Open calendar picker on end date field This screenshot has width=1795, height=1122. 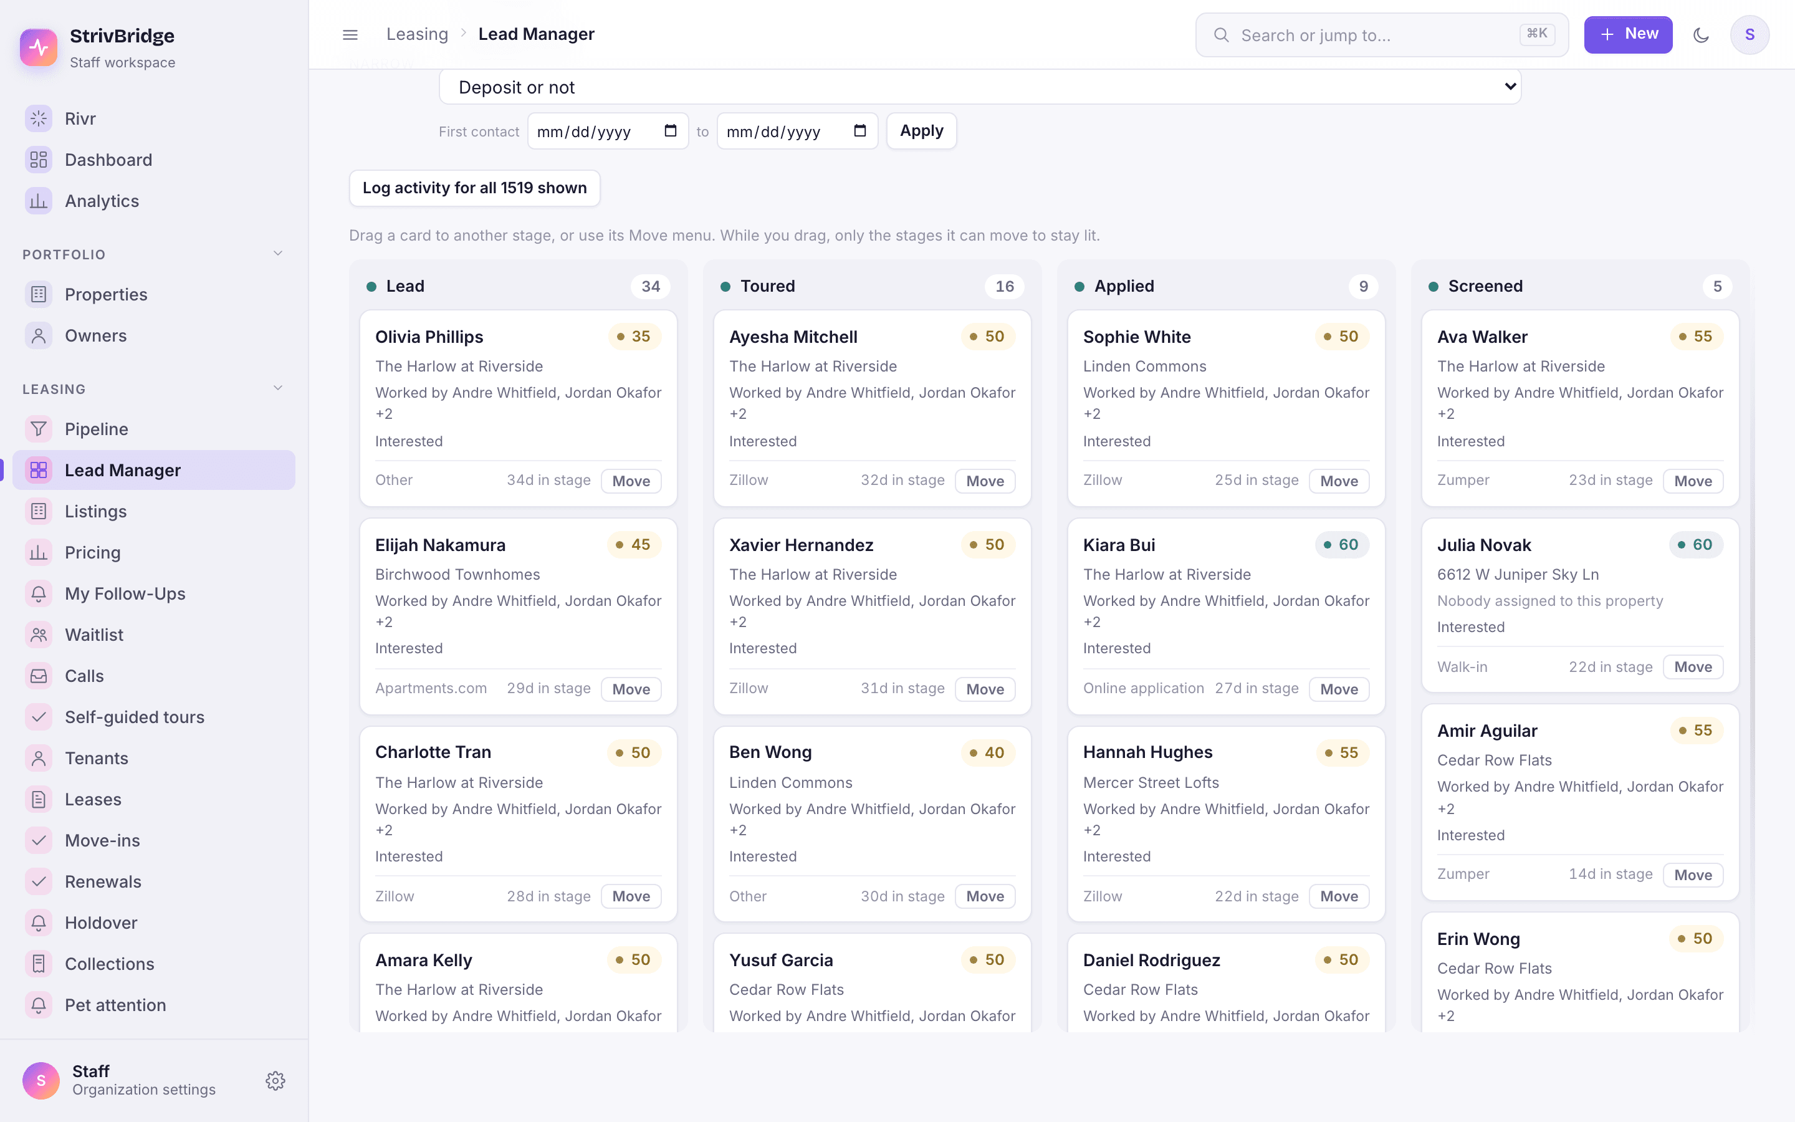(x=859, y=131)
